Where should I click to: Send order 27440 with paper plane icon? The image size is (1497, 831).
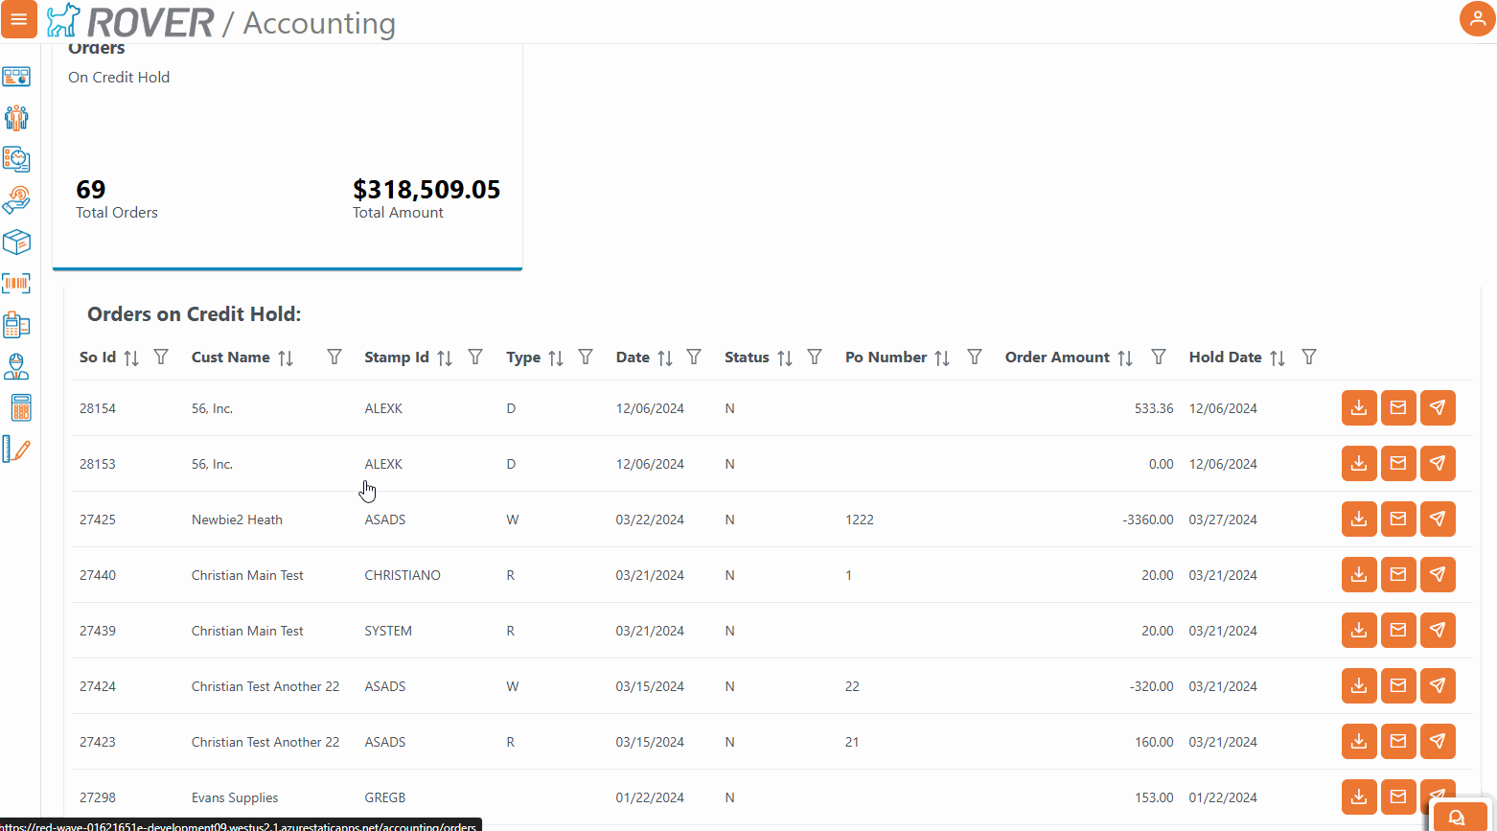tap(1438, 574)
